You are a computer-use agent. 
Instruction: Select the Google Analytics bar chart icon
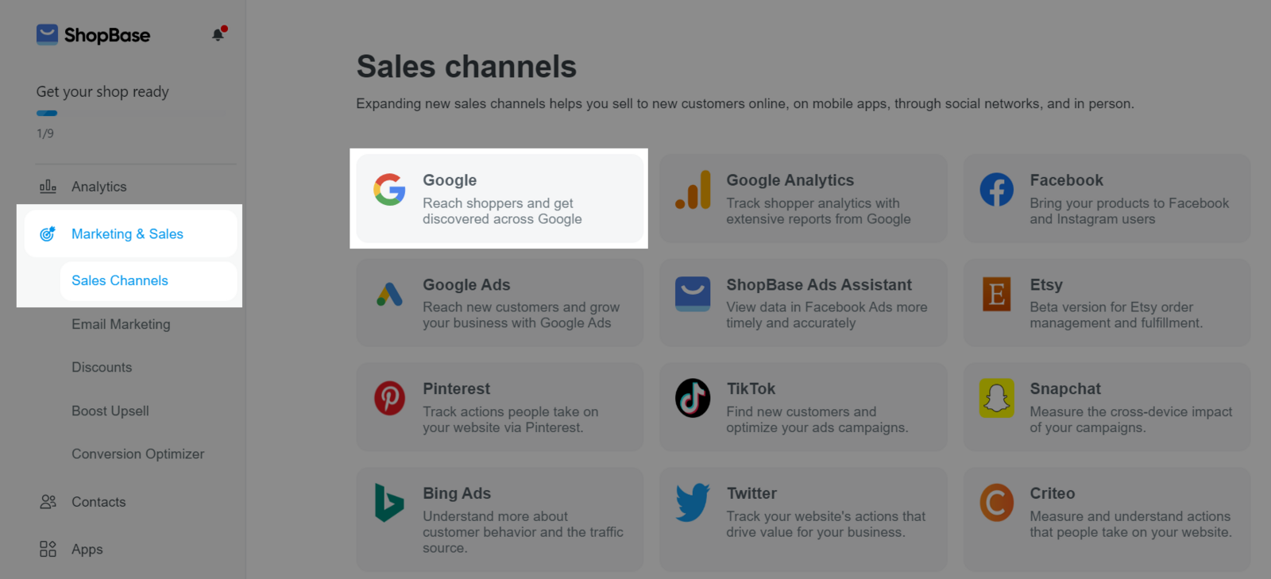(693, 190)
